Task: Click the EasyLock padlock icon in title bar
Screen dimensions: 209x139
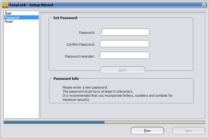Action: [5, 5]
